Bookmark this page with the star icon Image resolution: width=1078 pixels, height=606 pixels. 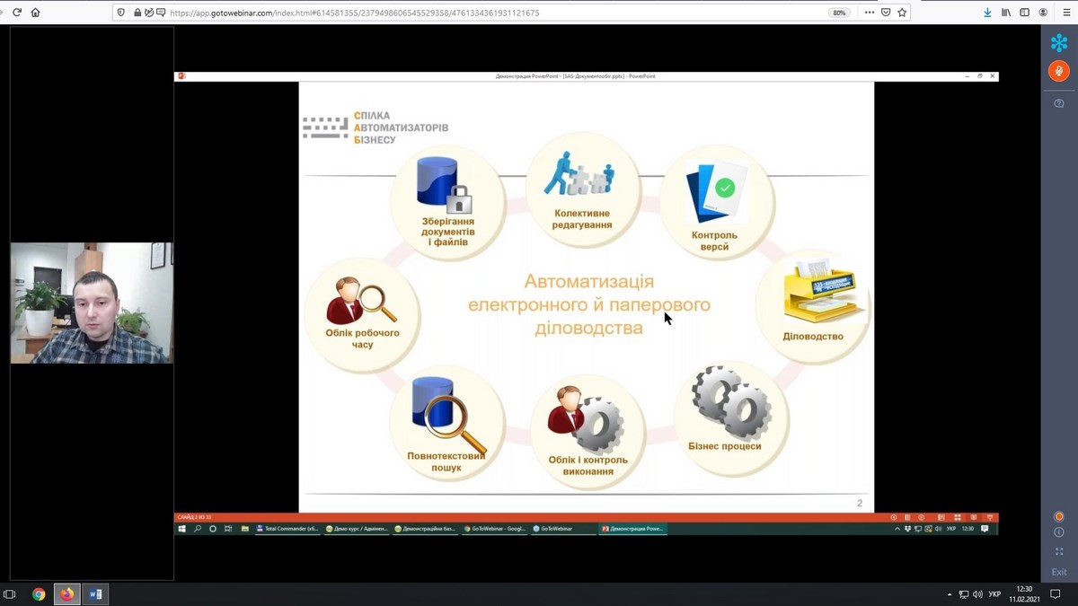tap(902, 13)
